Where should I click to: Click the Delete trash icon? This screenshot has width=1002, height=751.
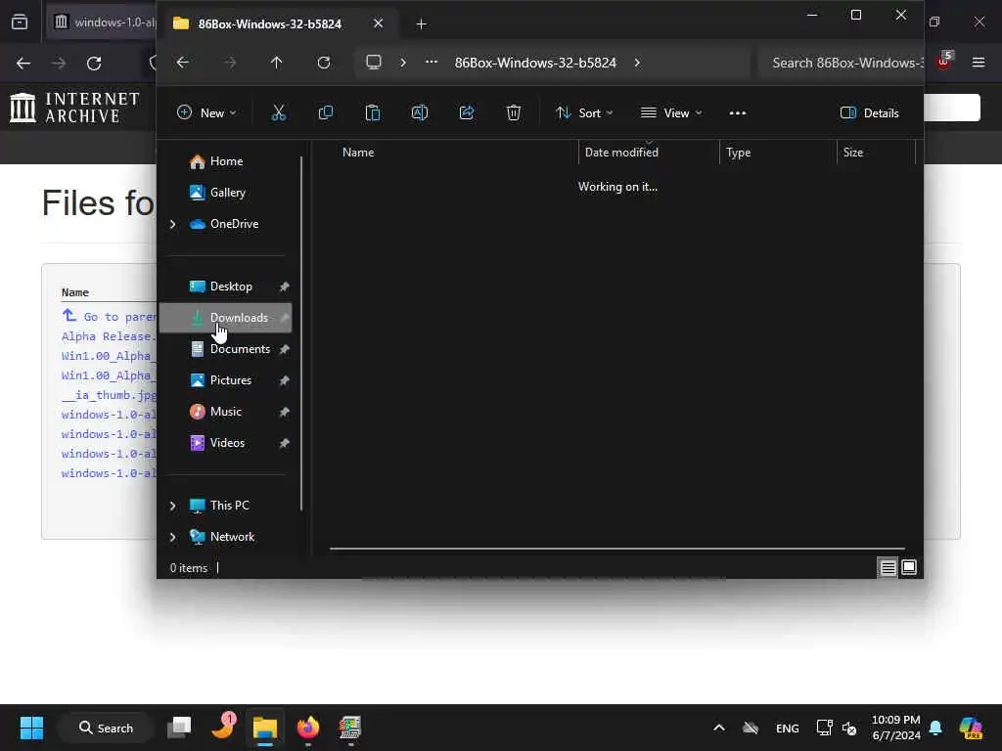(x=513, y=113)
